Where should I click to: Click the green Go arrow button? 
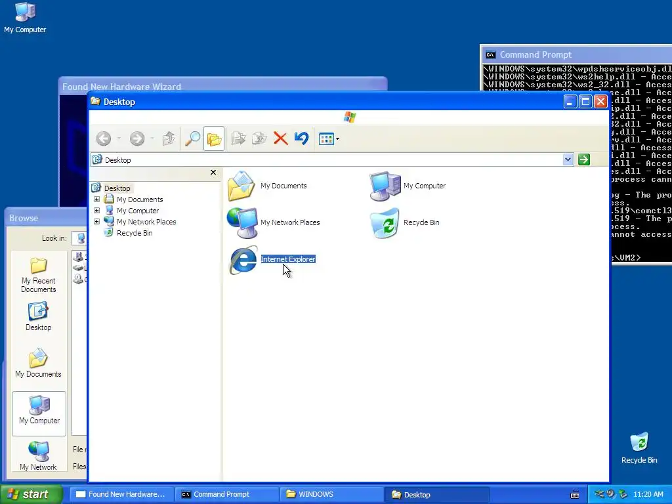(583, 159)
